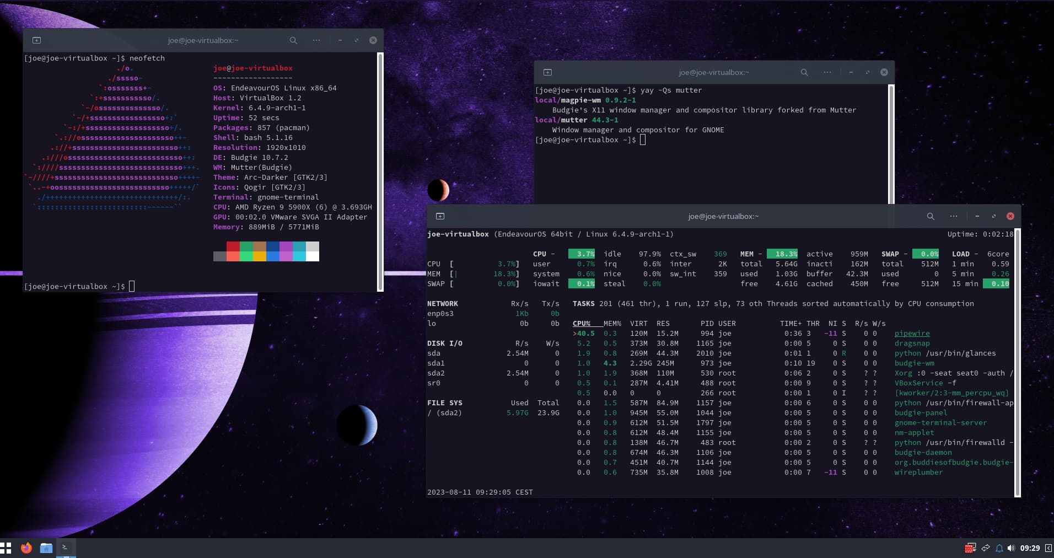Open three-dot menu in glances terminal window
Screen dimensions: 1054x558
coord(954,216)
